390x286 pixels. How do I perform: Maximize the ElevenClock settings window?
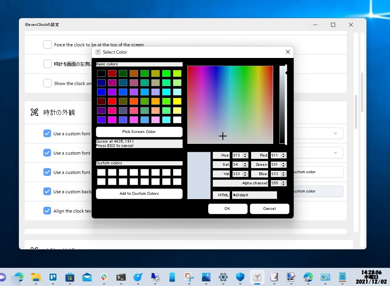(x=333, y=25)
